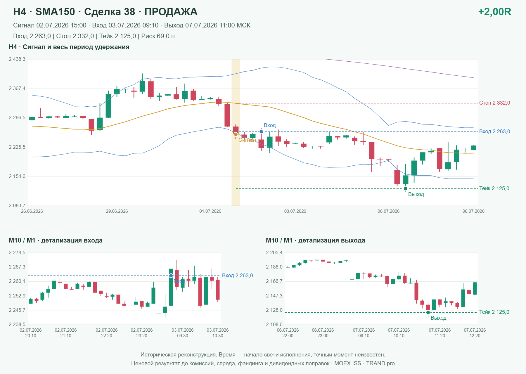Click the 2 367,4 price axis label
This screenshot has width=526, height=374.
point(17,89)
